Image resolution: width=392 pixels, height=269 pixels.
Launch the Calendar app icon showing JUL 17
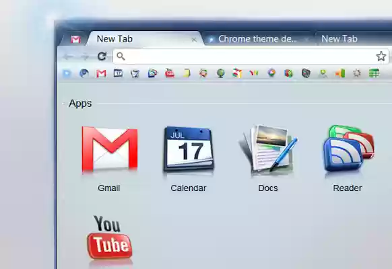pyautogui.click(x=189, y=149)
